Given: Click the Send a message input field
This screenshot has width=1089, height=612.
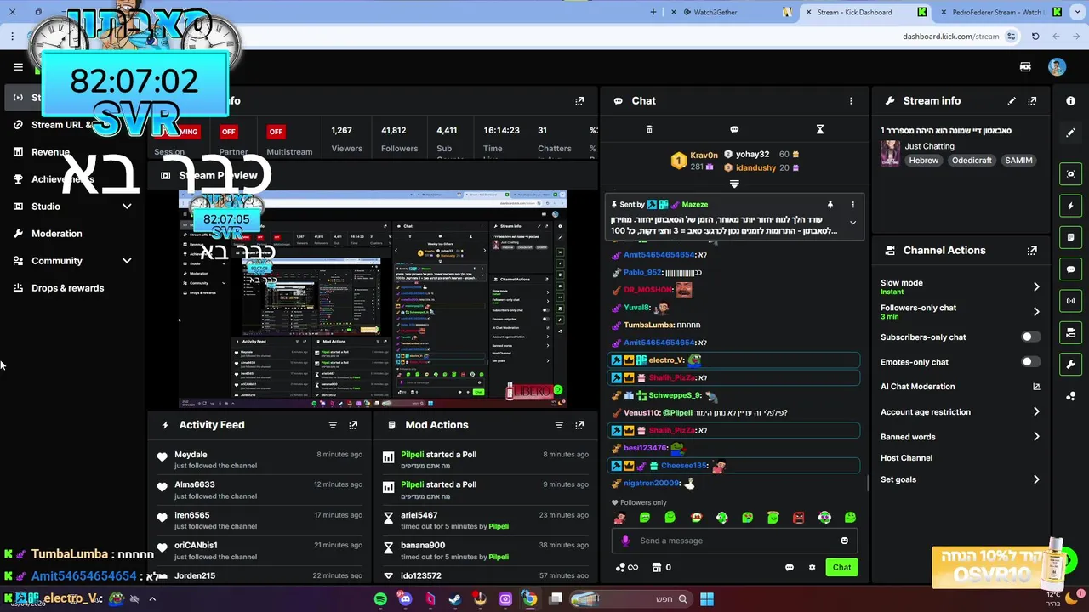Looking at the screenshot, I should coord(734,541).
